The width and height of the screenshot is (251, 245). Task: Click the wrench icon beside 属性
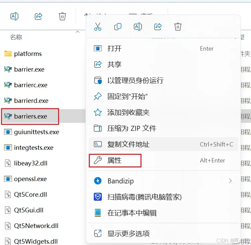click(98, 160)
